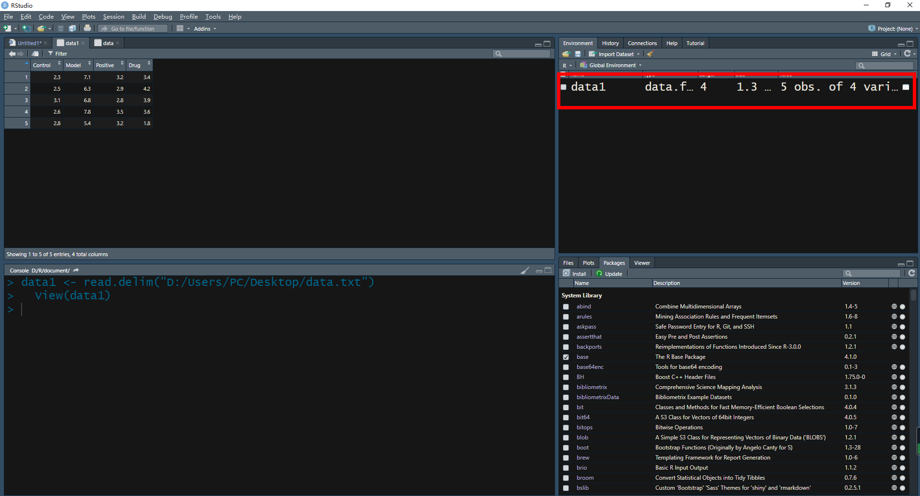Load the abind package checkbox
Image resolution: width=920 pixels, height=496 pixels.
[566, 307]
